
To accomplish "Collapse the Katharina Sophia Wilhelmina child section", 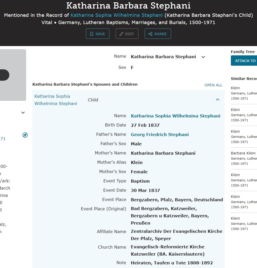I will (x=218, y=100).
